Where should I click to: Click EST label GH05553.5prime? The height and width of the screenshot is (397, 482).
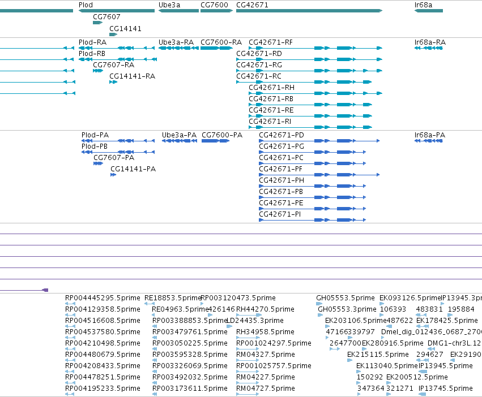tap(345, 298)
